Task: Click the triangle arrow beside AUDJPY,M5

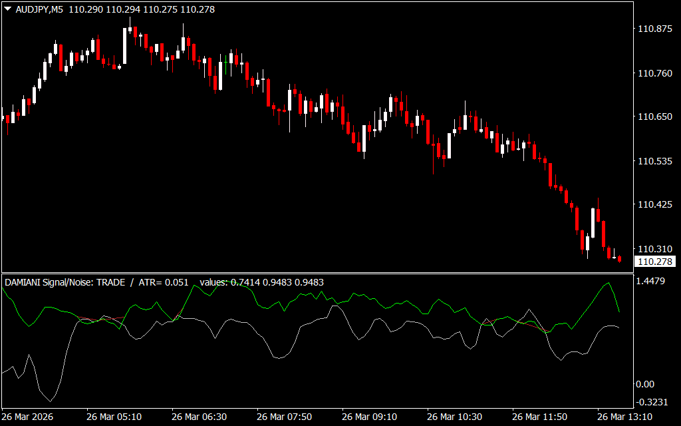Action: click(x=8, y=10)
